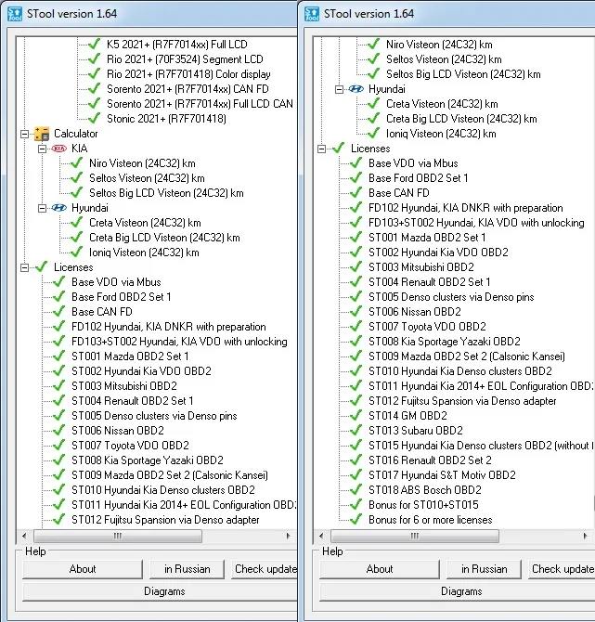Screen dimensions: 595x622
Task: Click check icon beside ST018 ABS Bosch OBD2
Action: [356, 489]
